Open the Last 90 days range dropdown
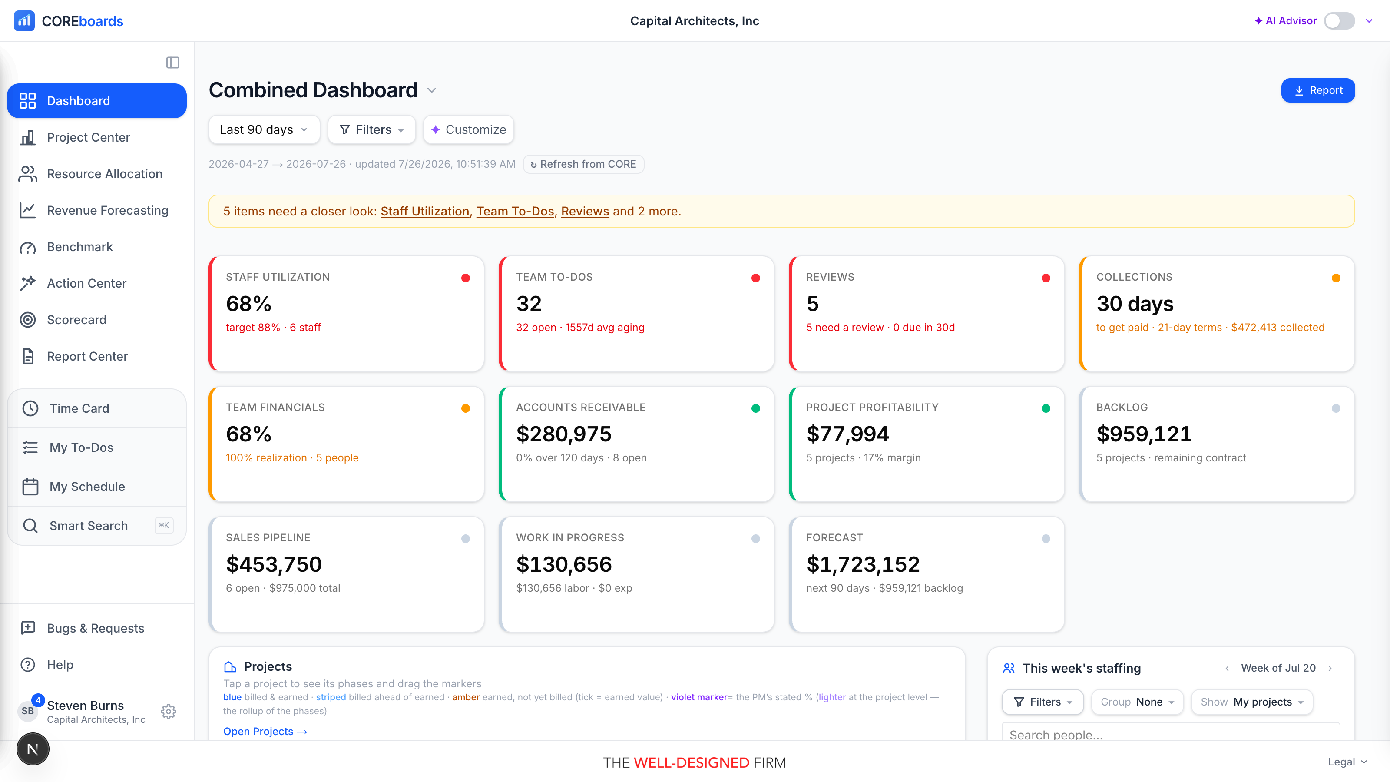 point(264,129)
